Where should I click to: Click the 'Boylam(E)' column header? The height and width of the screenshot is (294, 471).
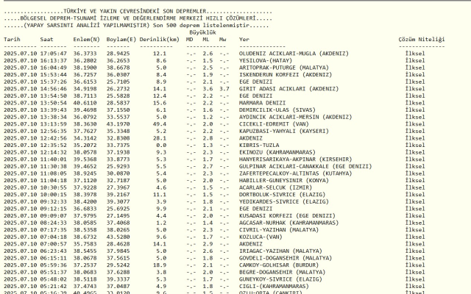(118, 39)
